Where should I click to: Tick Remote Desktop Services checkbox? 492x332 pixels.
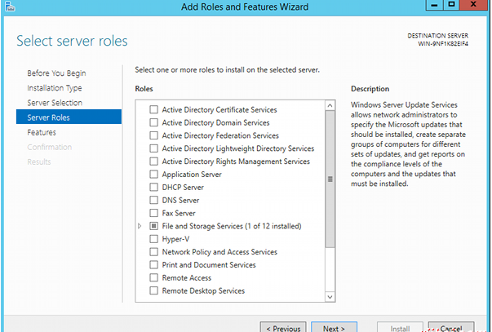153,290
